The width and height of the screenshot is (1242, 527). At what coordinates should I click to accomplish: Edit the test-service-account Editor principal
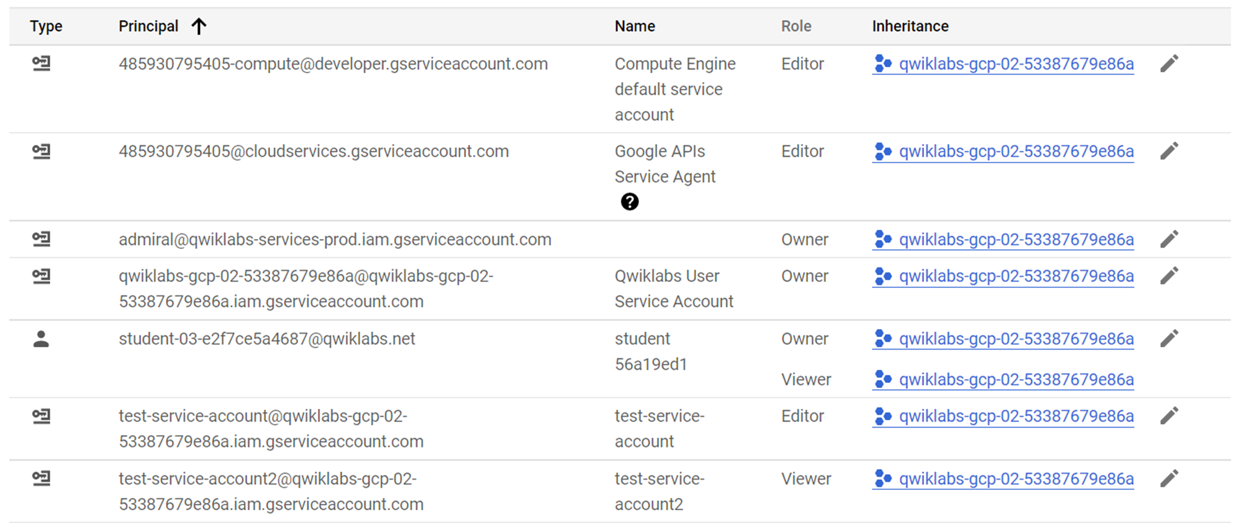[x=1169, y=416]
